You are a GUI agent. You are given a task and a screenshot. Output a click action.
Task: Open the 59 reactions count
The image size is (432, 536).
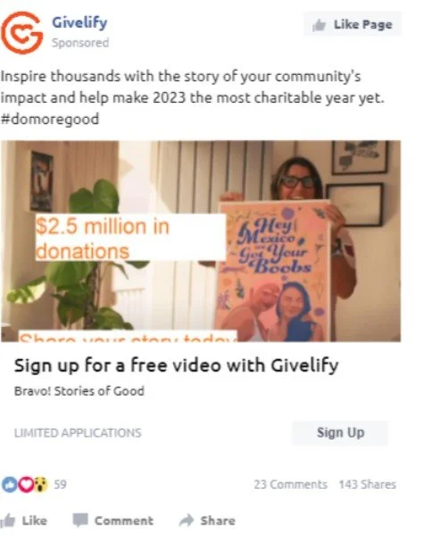click(x=60, y=485)
